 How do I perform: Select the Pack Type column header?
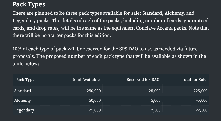(x=25, y=80)
